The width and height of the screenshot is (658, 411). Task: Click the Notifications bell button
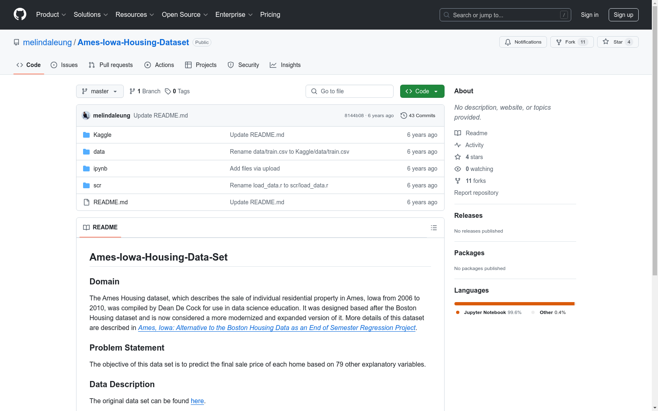[x=523, y=42]
